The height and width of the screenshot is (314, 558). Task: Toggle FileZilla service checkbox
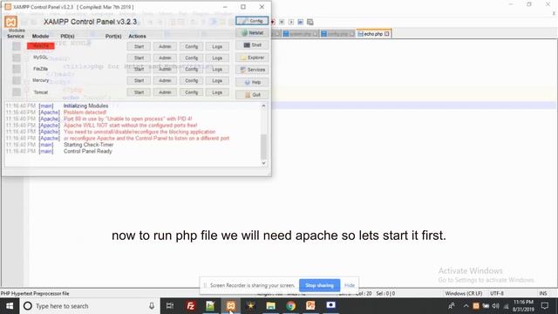click(x=17, y=69)
